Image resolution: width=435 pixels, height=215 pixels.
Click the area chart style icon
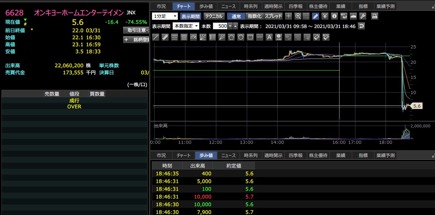(353, 16)
